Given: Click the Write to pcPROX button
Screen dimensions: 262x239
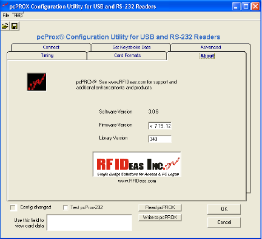Looking at the screenshot, I should pyautogui.click(x=160, y=217).
